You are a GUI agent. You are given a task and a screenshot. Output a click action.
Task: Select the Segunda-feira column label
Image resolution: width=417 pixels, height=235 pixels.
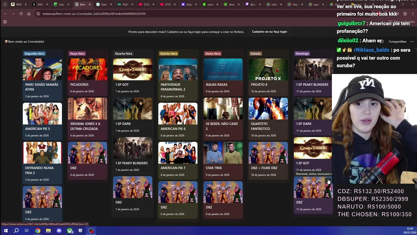(34, 54)
